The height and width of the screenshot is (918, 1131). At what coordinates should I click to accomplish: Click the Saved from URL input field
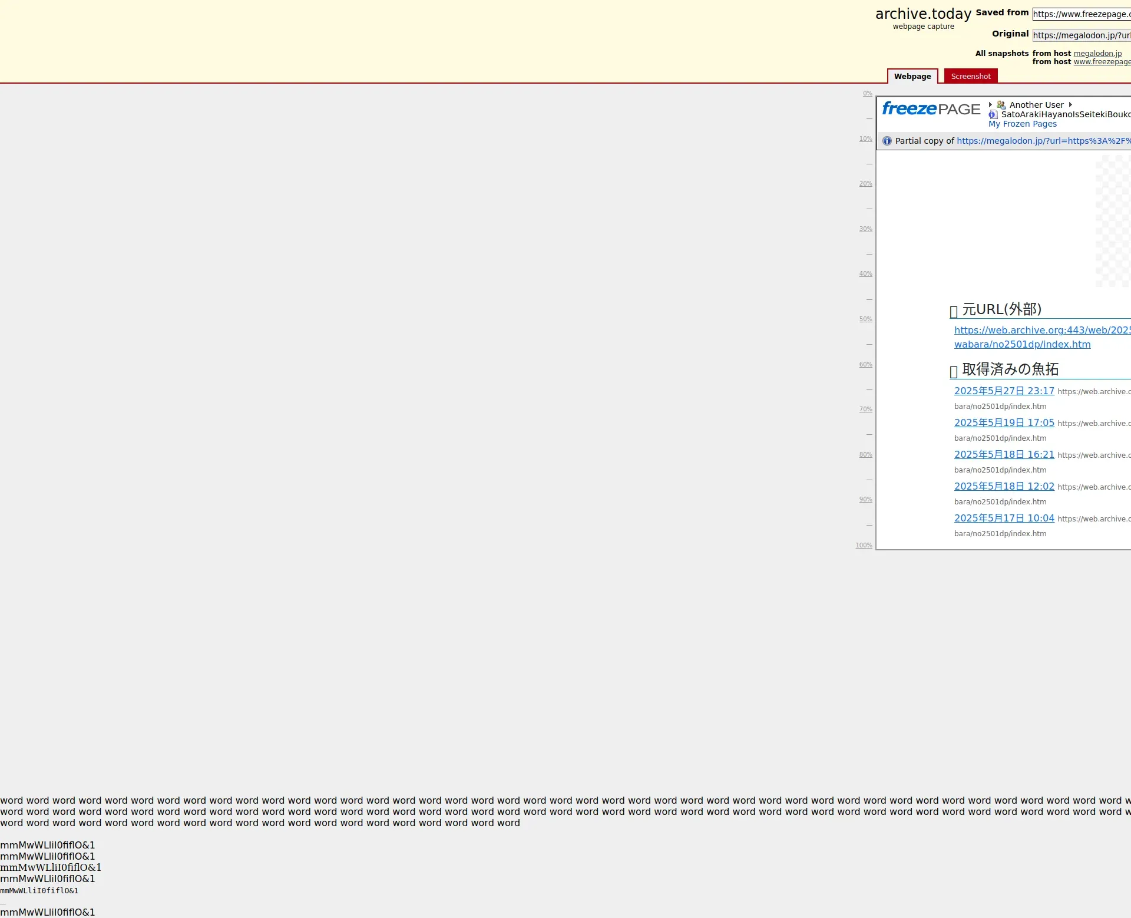(1081, 14)
